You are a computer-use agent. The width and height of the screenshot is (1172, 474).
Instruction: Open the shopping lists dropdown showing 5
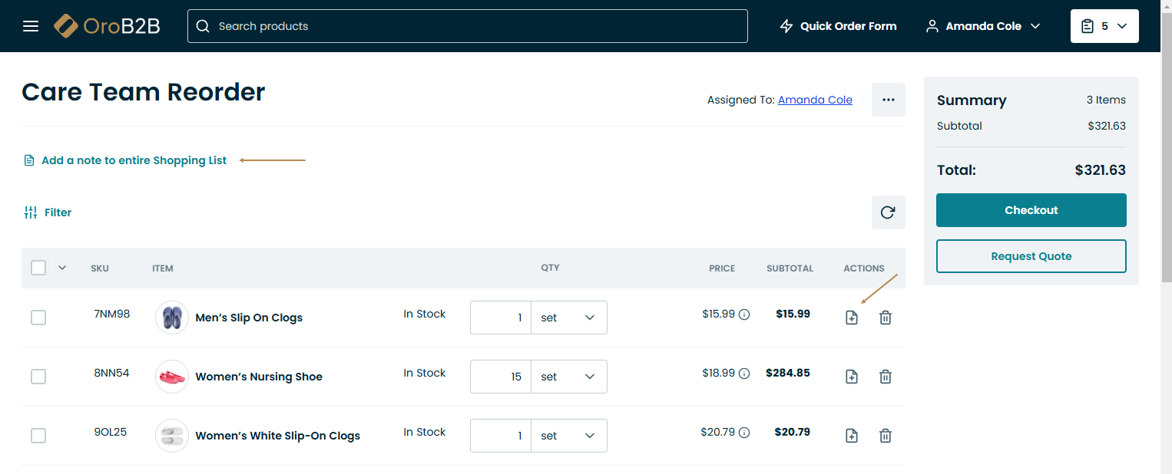[1104, 26]
